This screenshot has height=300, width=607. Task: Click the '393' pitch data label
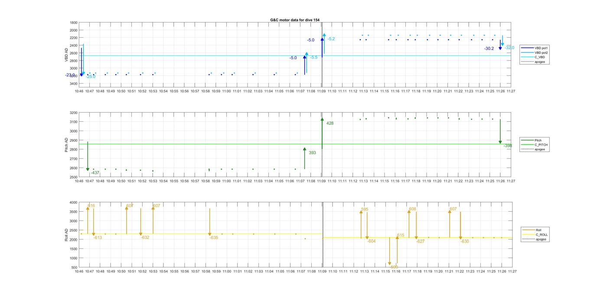point(312,153)
